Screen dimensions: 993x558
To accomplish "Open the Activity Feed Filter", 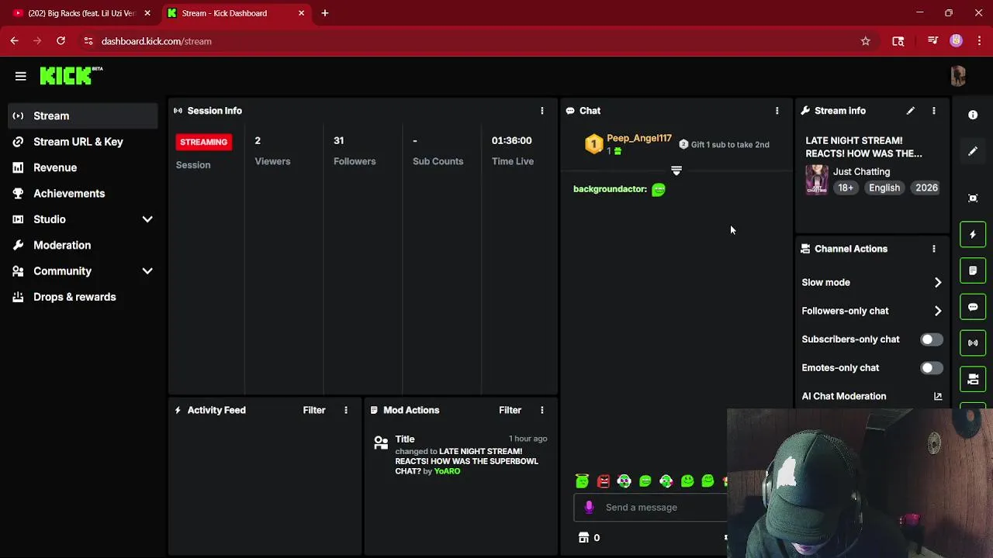I will pos(314,410).
